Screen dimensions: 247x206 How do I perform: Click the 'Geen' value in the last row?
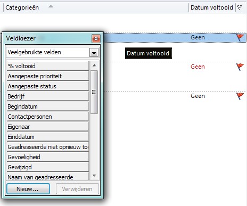(197, 96)
